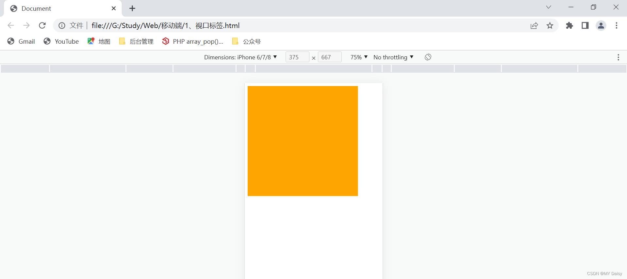Screen dimensions: 627x279
Task: Click the viewport height field 667
Action: click(330, 57)
